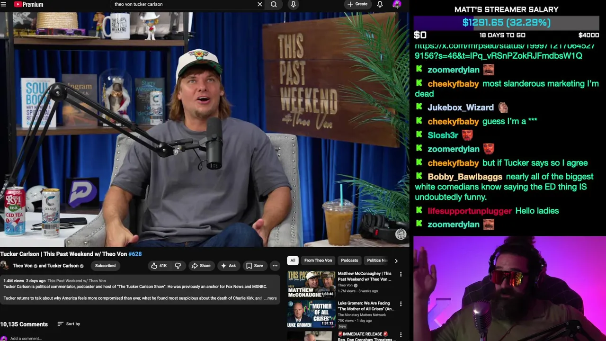
Task: Click Jukebox_Wizard's emote in chat
Action: pyautogui.click(x=502, y=108)
